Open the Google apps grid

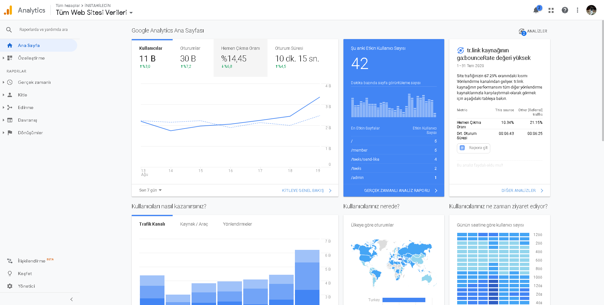(551, 10)
